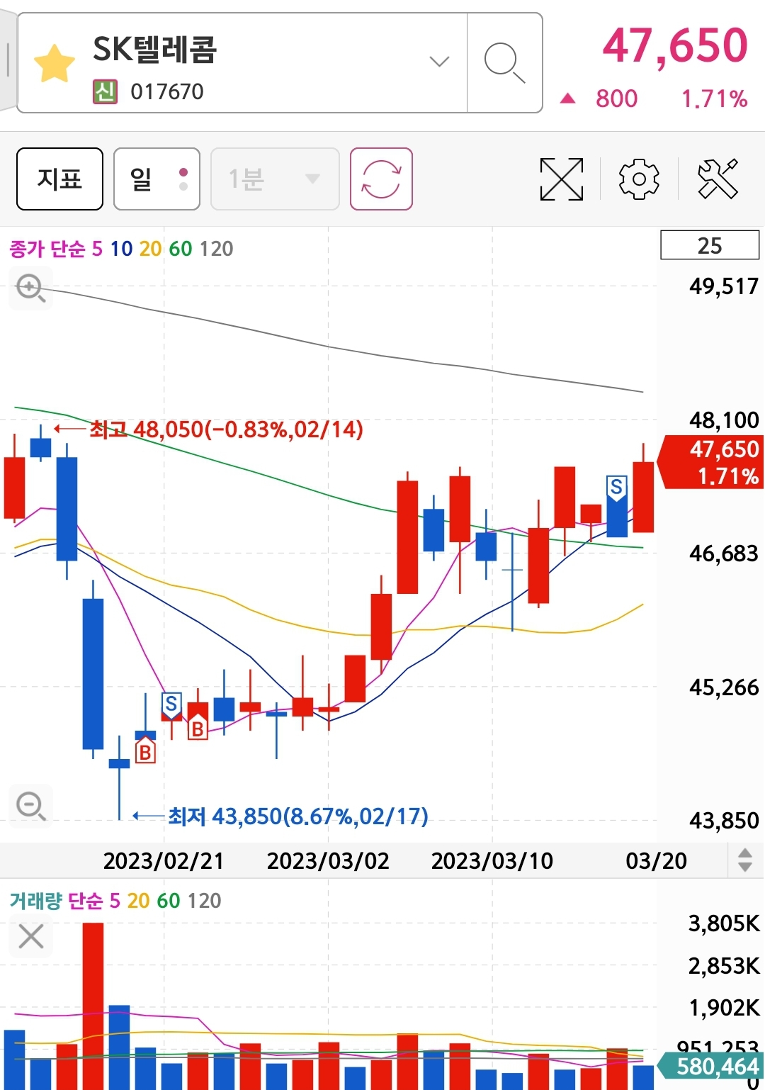The width and height of the screenshot is (765, 1090).
Task: Select the stock code 017670
Action: tap(167, 91)
